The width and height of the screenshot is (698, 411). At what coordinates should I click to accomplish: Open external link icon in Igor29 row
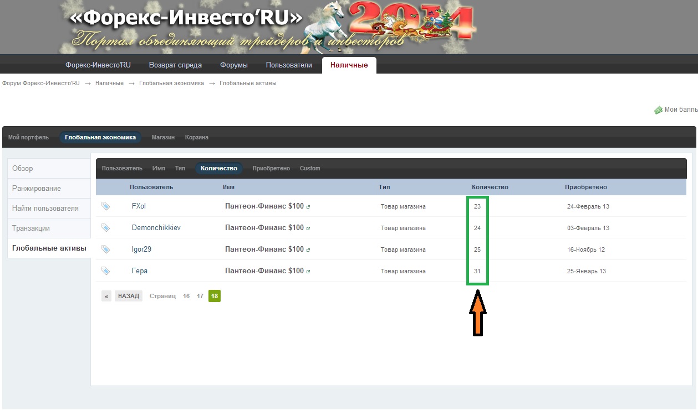(308, 250)
